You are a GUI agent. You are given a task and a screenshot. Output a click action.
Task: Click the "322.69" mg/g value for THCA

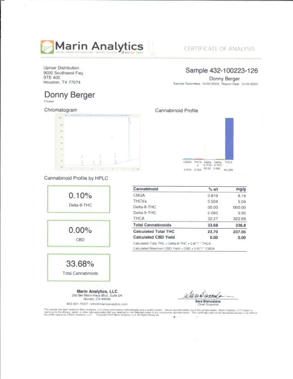point(239,219)
